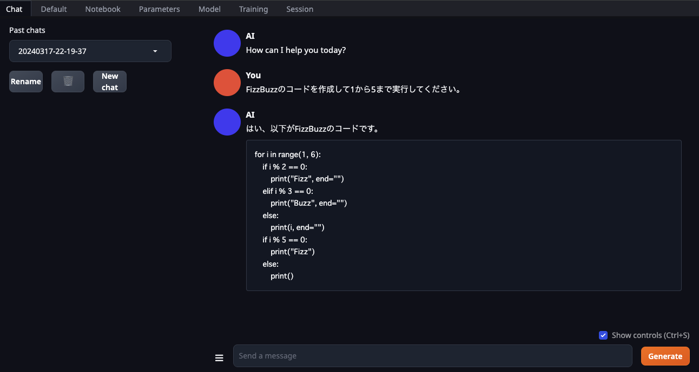Open the Training tab
Screen dimensions: 699x372
(253, 9)
